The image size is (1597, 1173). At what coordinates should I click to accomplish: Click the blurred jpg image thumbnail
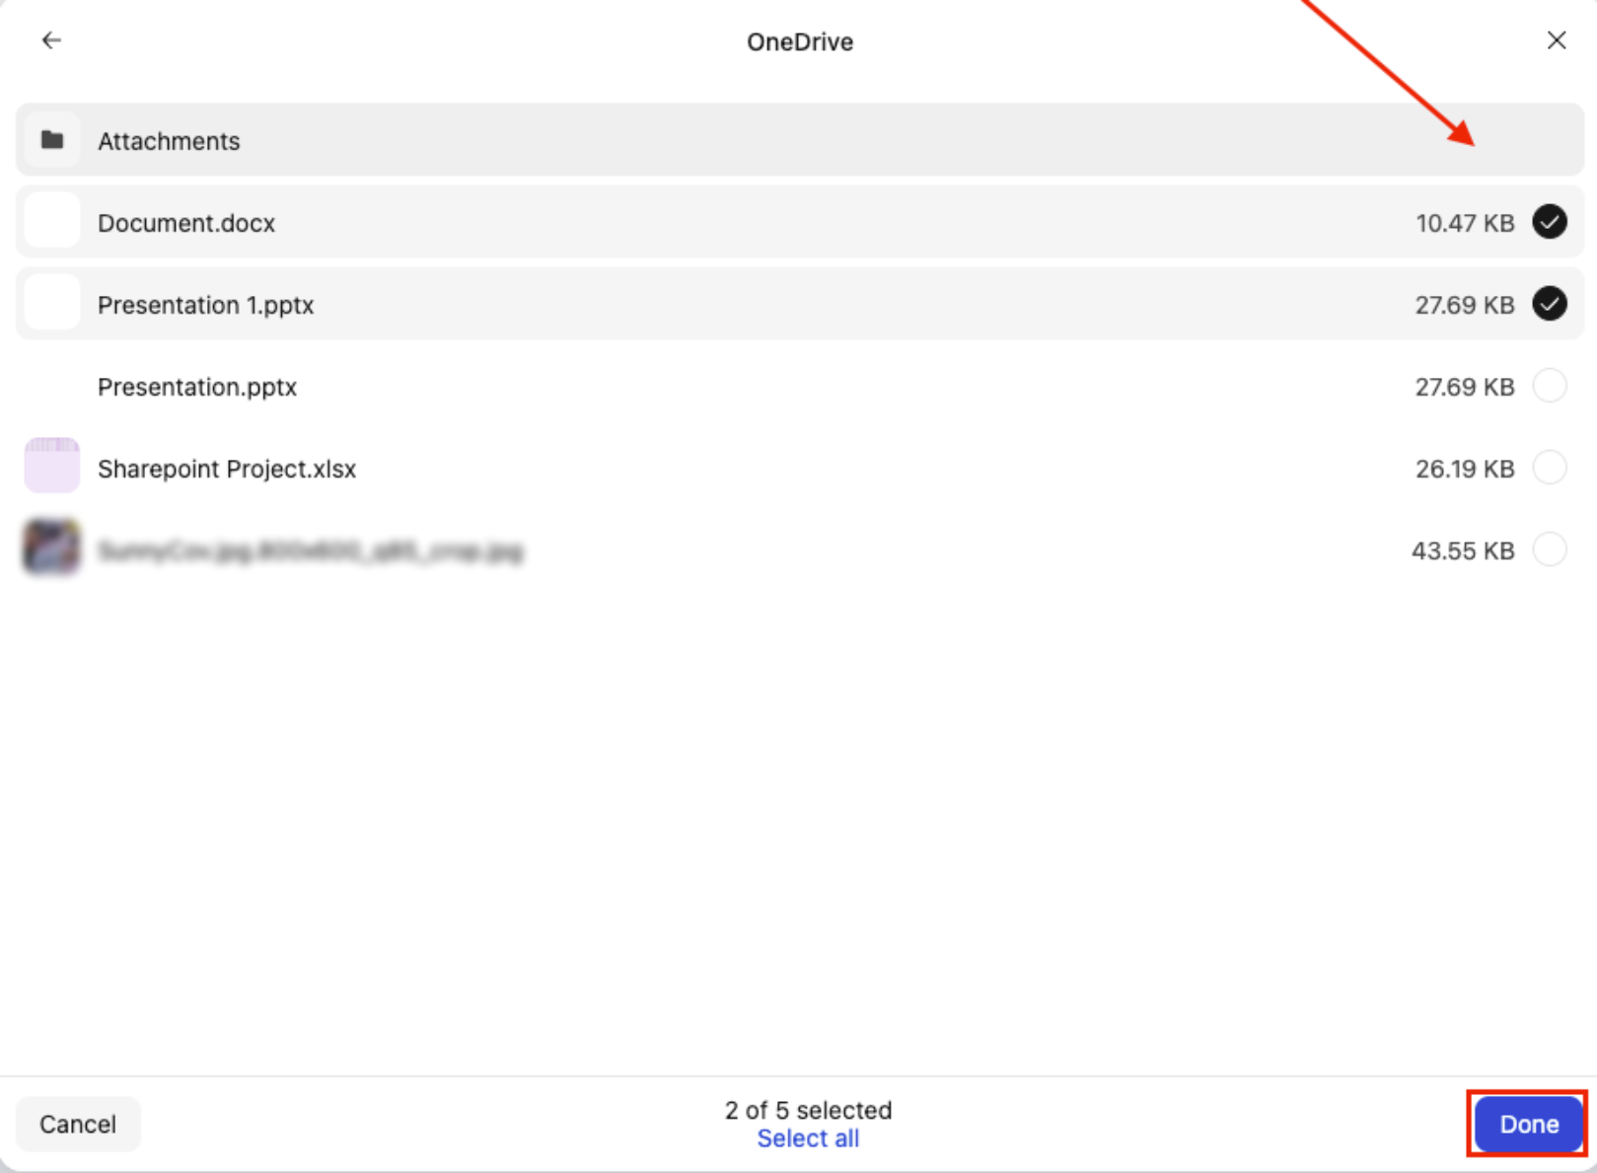click(52, 548)
